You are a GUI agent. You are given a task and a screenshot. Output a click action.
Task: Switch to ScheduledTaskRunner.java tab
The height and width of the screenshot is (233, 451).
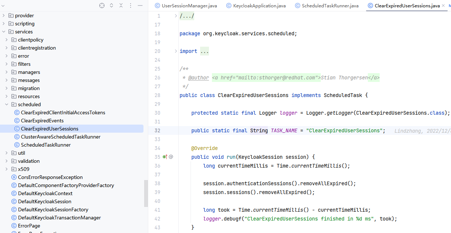(326, 6)
